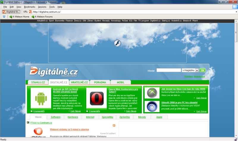Click the scrollbar down arrow
This screenshot has width=238, height=141.
tap(236, 136)
